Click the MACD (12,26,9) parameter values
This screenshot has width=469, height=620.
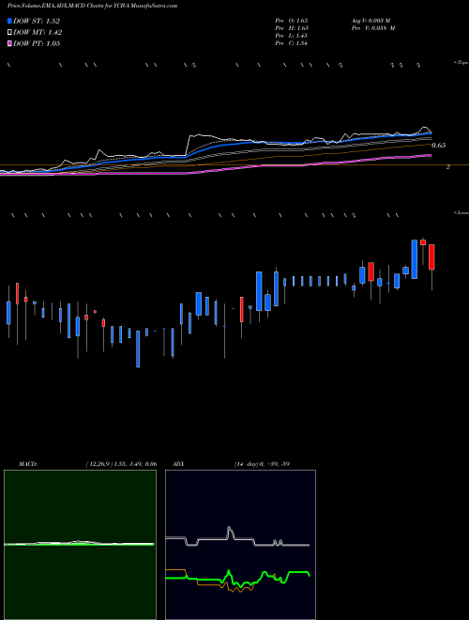pos(122,464)
